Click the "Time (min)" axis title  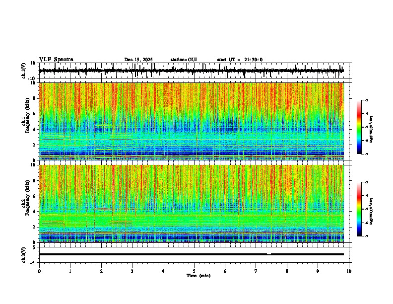[x=198, y=276]
